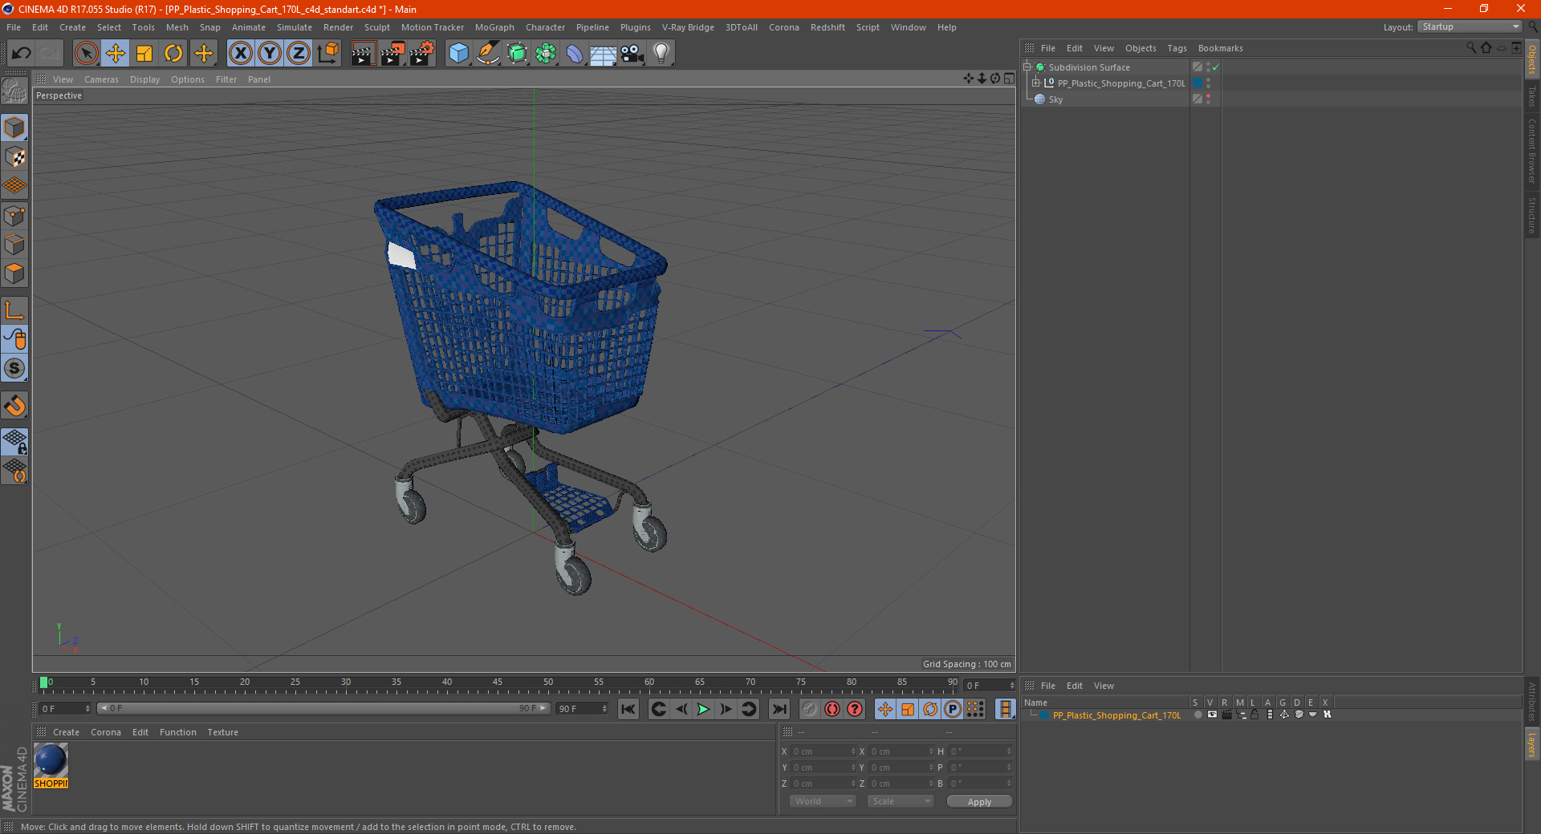Play the animation forward
Viewport: 1541px width, 834px height.
pos(703,709)
